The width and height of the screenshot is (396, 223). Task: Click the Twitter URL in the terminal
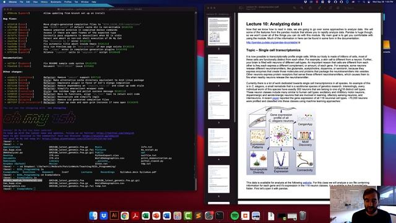(x=115, y=133)
